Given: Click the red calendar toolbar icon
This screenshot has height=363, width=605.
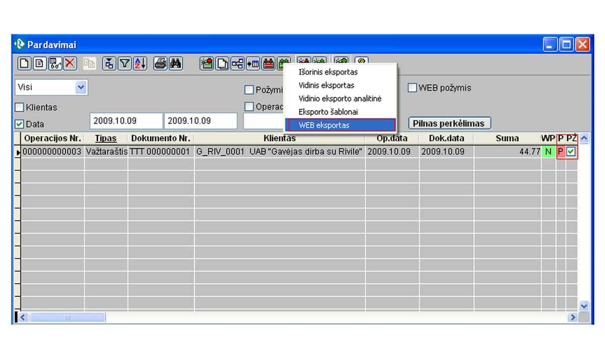Looking at the screenshot, I should tap(269, 64).
